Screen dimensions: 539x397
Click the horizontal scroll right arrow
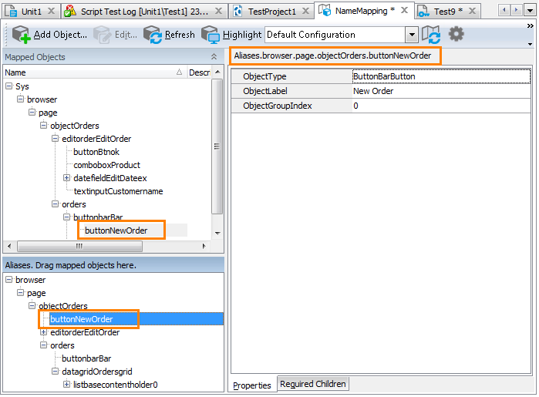204,246
